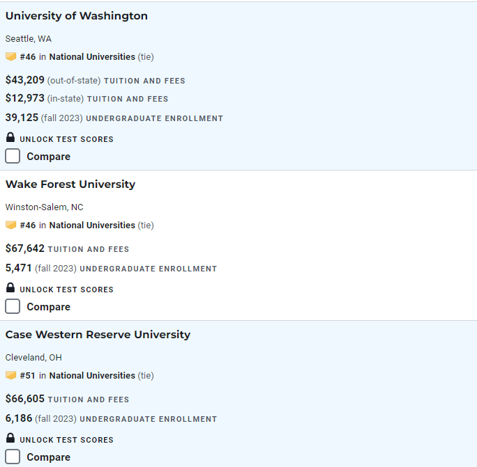Click the ranking badge icon for University of Washington
This screenshot has width=477, height=467.
[10, 56]
